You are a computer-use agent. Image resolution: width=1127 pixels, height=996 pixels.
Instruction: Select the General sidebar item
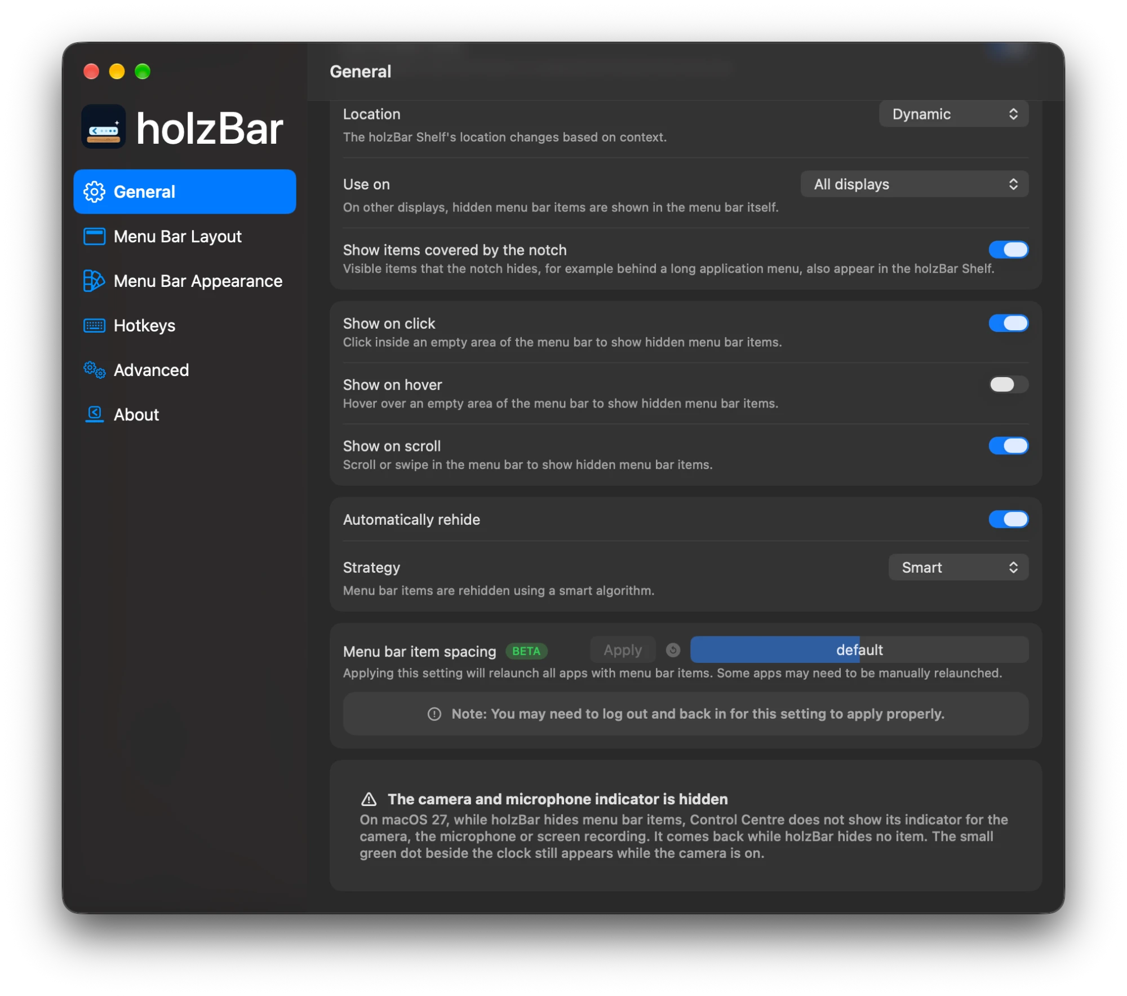[x=185, y=192]
